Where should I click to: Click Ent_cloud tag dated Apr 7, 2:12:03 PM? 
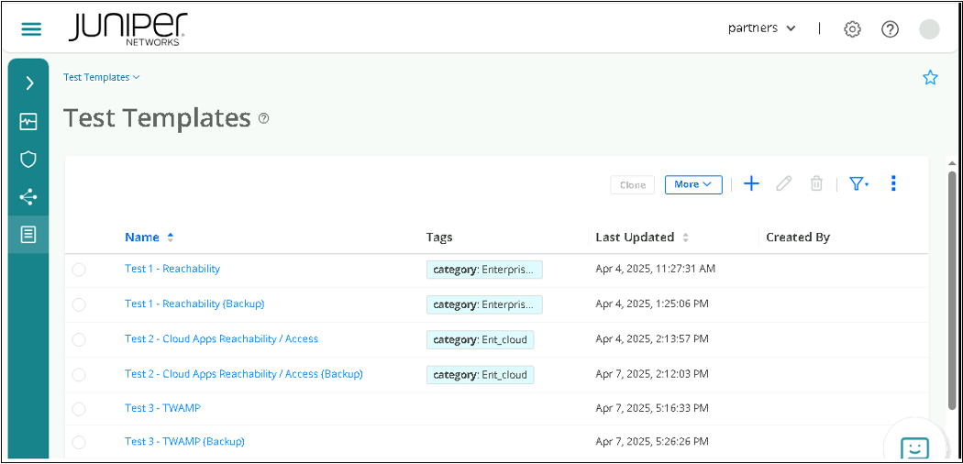tap(481, 374)
